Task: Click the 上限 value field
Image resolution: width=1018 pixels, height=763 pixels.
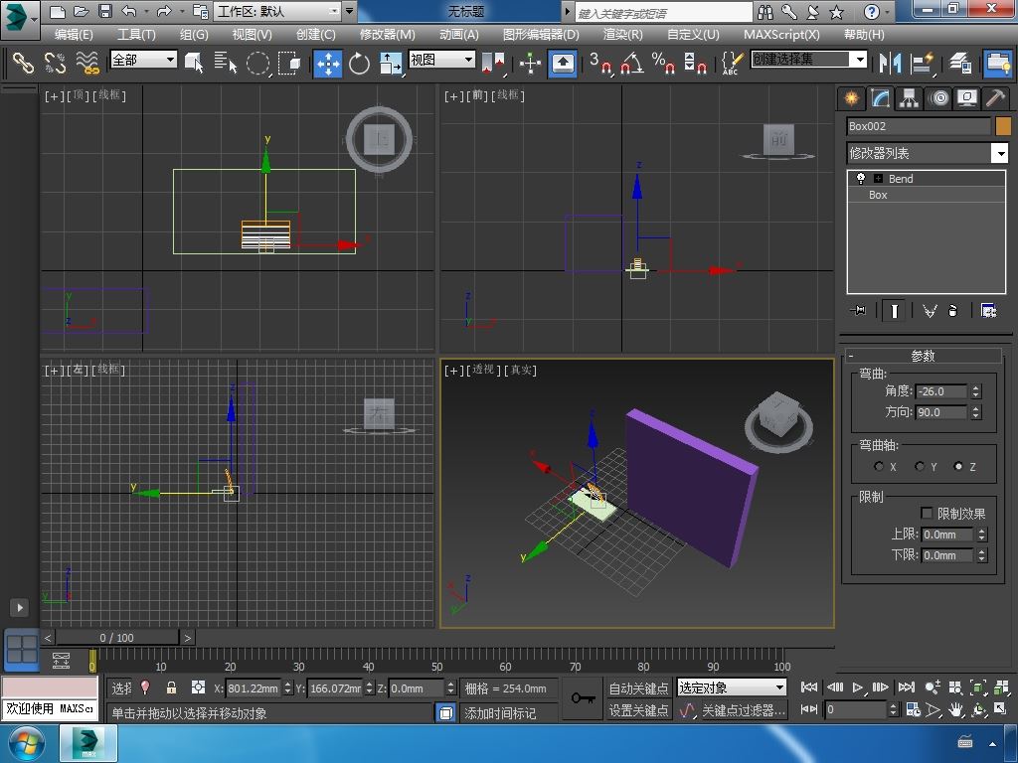Action: coord(947,534)
